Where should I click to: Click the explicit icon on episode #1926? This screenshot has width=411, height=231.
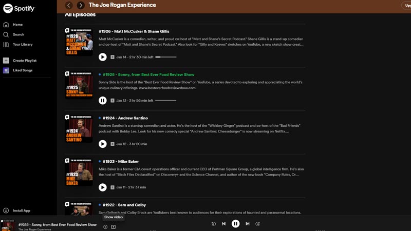[x=113, y=57]
